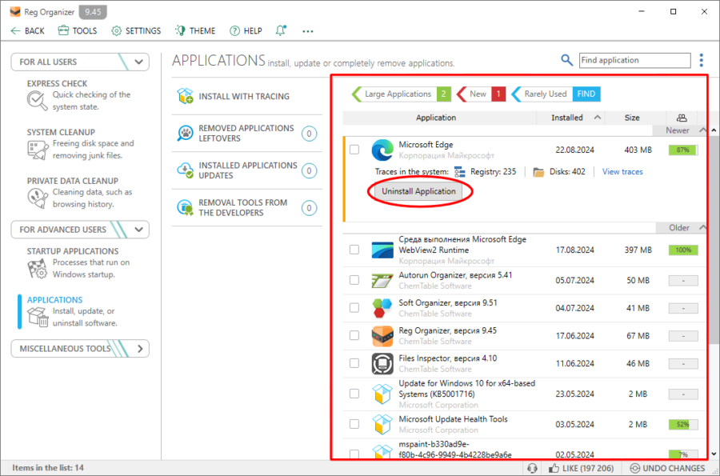Tick the Soft Organizer checkbox
Image resolution: width=720 pixels, height=476 pixels.
click(x=354, y=307)
